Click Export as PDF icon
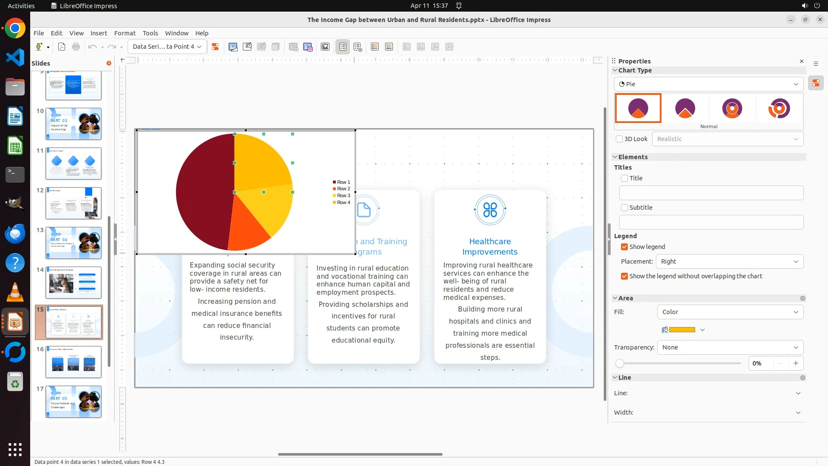828x466 pixels. tap(62, 47)
